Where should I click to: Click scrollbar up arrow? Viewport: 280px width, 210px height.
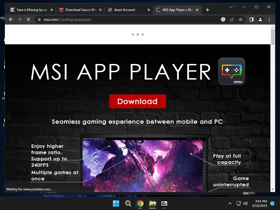pyautogui.click(x=273, y=27)
